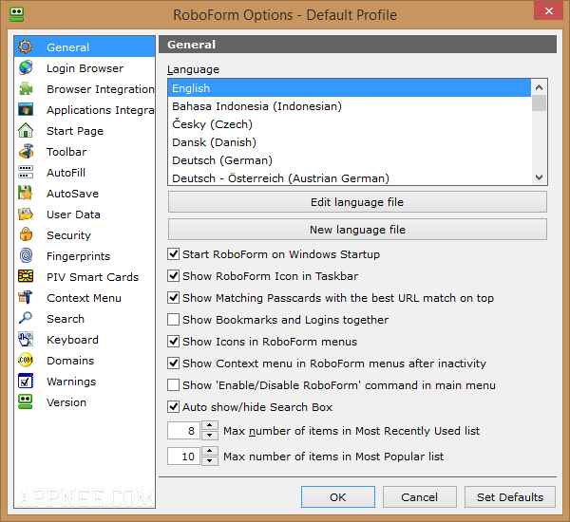Image resolution: width=570 pixels, height=522 pixels.
Task: Switch to the Context Menu section
Action: (x=85, y=297)
